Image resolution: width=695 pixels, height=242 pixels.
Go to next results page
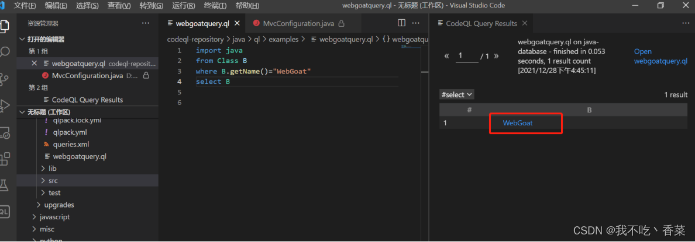[496, 56]
